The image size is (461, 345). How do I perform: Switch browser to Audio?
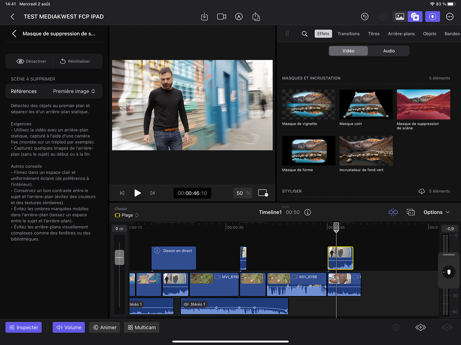coord(389,51)
